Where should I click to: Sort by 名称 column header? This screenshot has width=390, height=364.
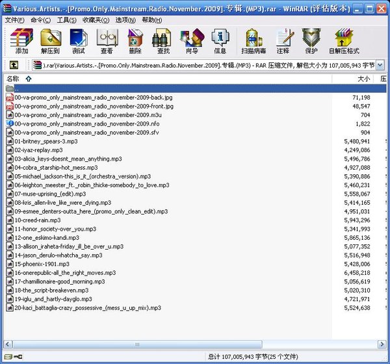168,79
